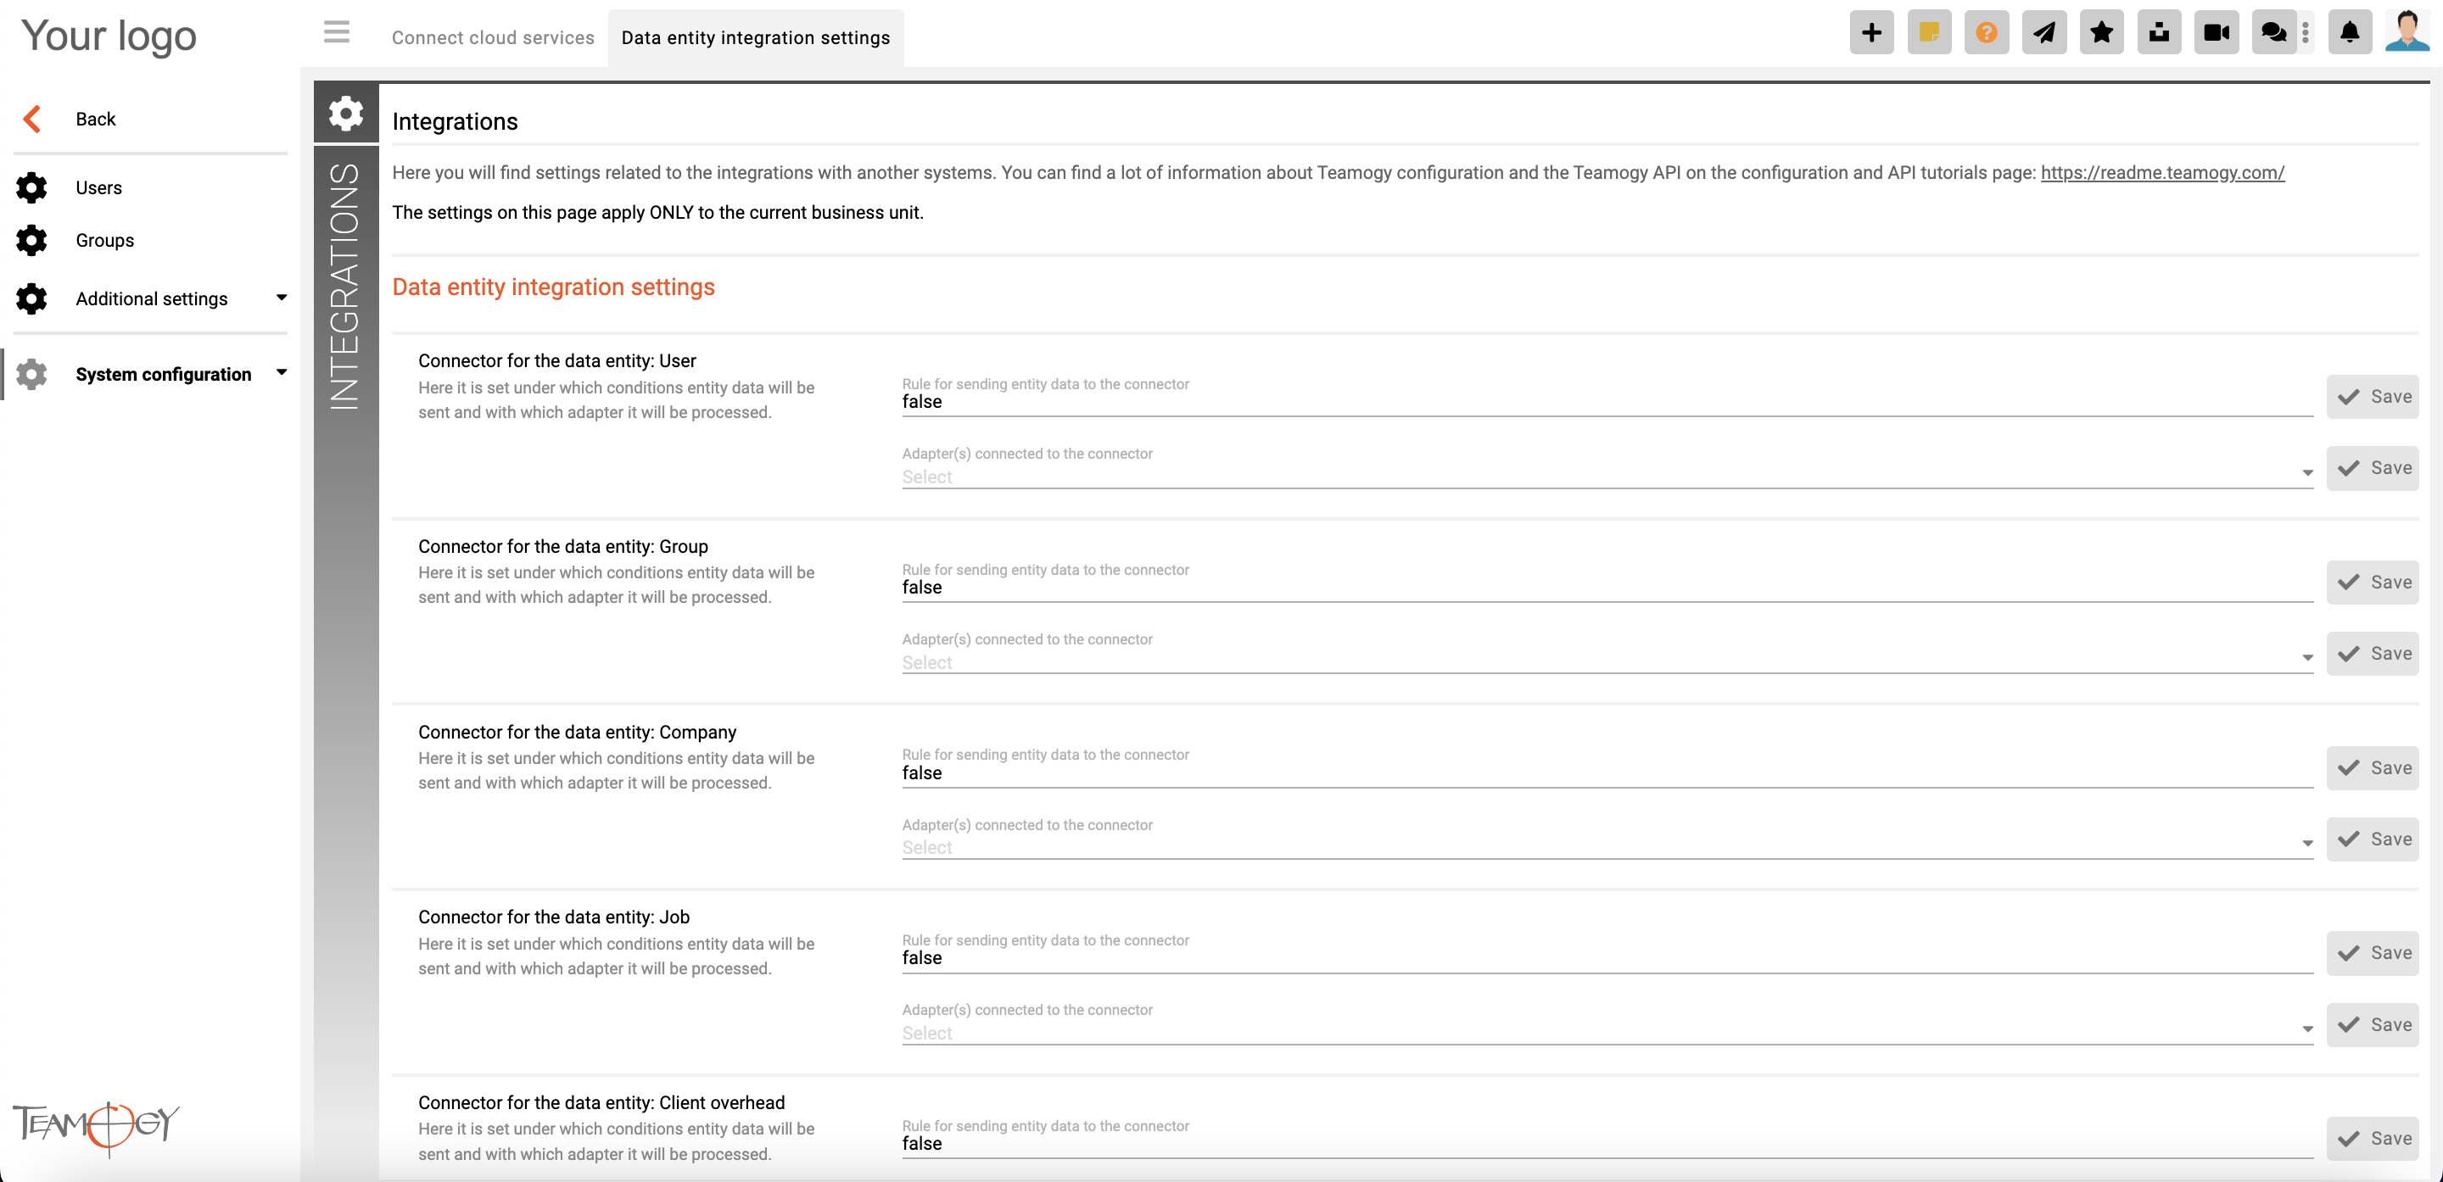Image resolution: width=2443 pixels, height=1182 pixels.
Task: Open the chat bubbles icon
Action: coord(2273,33)
